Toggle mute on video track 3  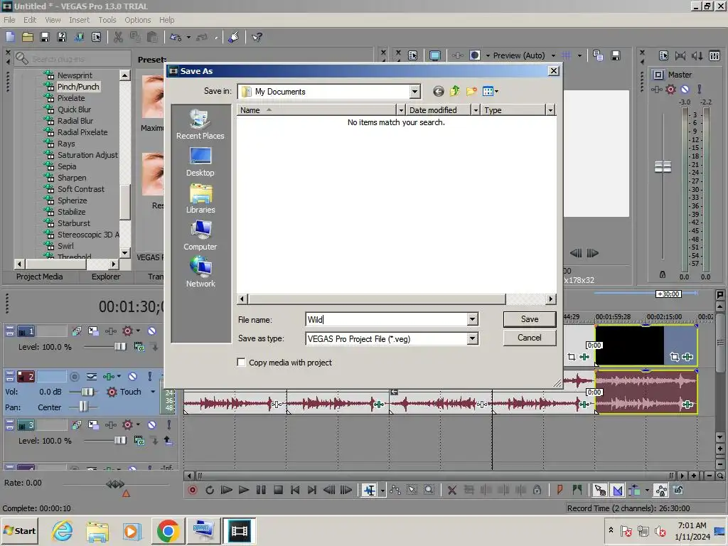click(x=152, y=425)
